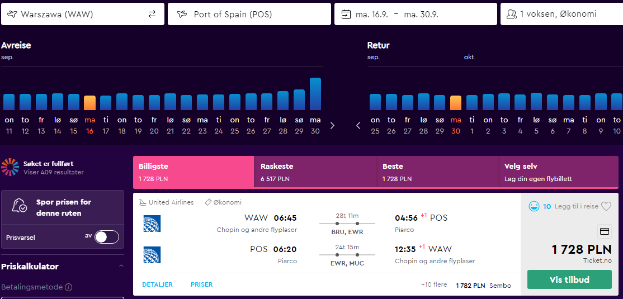Click the smiley rating icon showing 10
This screenshot has height=299, width=623.
[534, 206]
